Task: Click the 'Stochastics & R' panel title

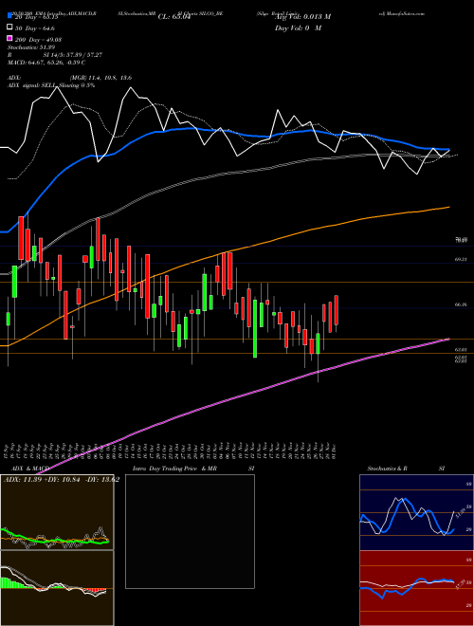Action: (387, 469)
